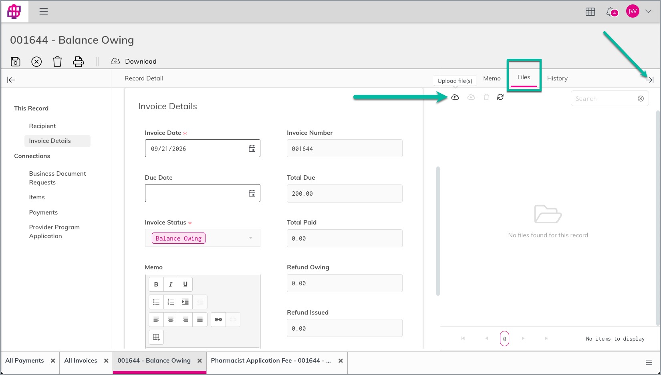Click the form's vertical scrollbar
Viewport: 661px width, 375px height.
pyautogui.click(x=438, y=231)
